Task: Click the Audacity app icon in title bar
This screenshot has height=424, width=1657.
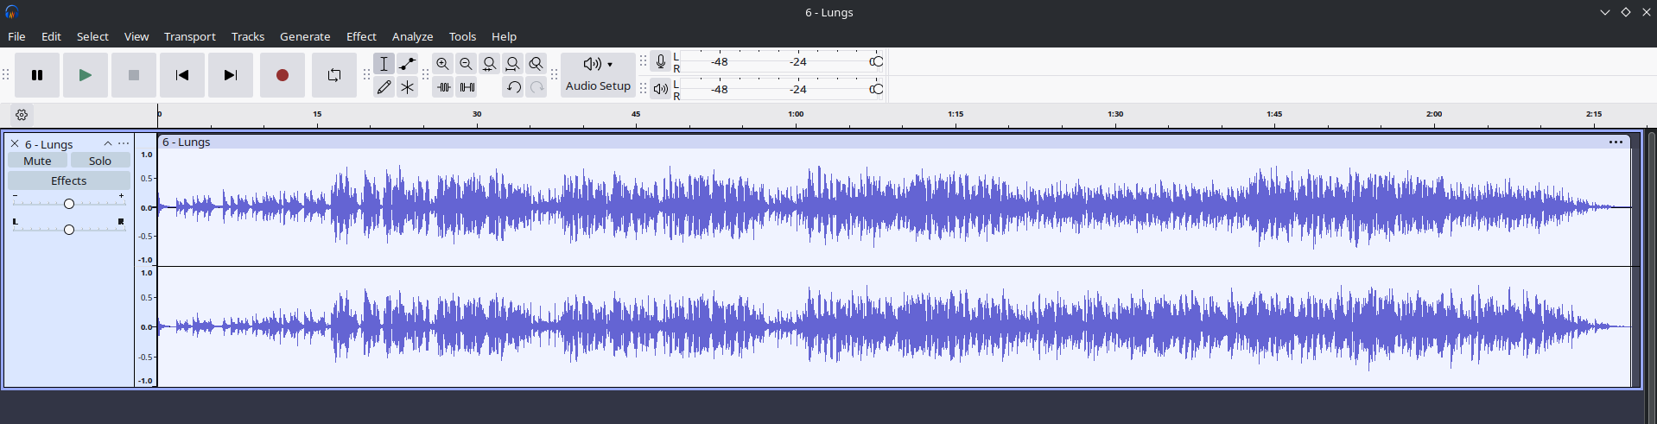Action: pos(11,12)
